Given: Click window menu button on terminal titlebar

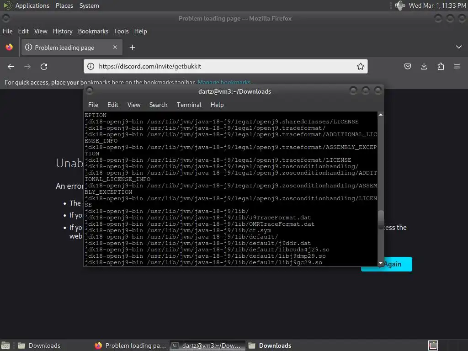Looking at the screenshot, I should coord(89,90).
